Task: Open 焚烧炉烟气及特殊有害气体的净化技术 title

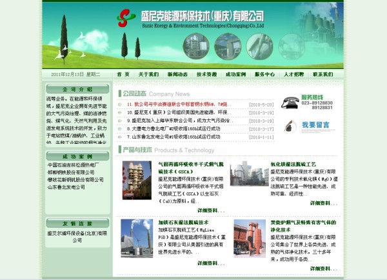Action: click(303, 226)
